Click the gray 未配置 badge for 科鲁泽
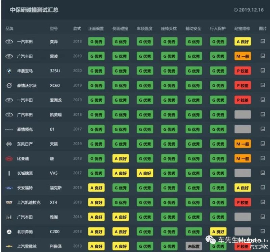The width and height of the screenshot is (270, 252). click(x=194, y=246)
